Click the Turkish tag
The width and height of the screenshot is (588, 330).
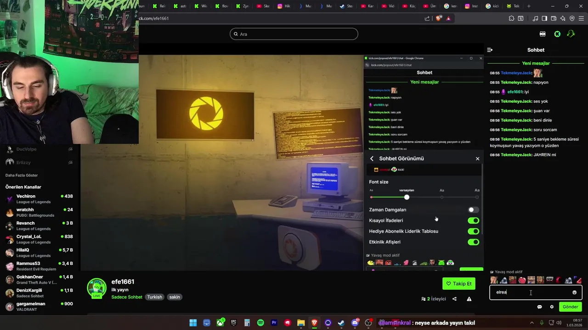coord(154,297)
